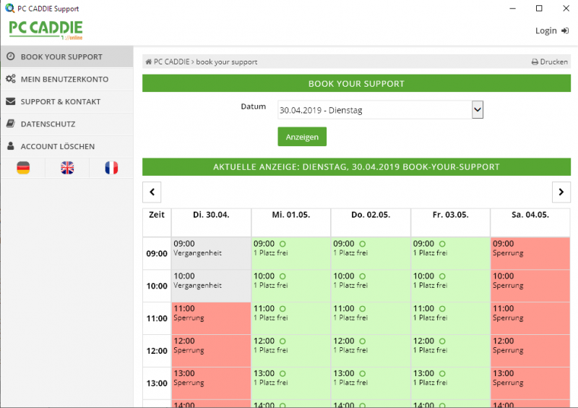This screenshot has height=408, width=578.
Task: Click the book icon beside Datenschutz
Action: click(x=11, y=123)
